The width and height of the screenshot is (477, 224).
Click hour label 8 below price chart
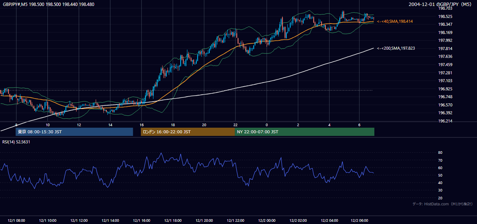pyautogui.click(x=16, y=125)
